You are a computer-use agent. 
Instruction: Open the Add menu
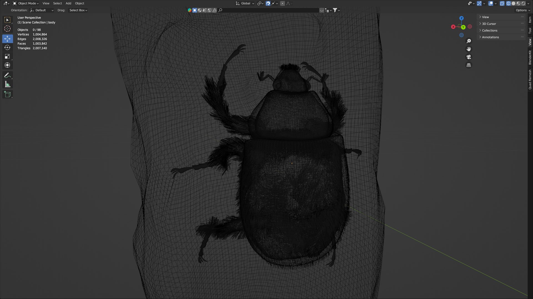tap(68, 3)
